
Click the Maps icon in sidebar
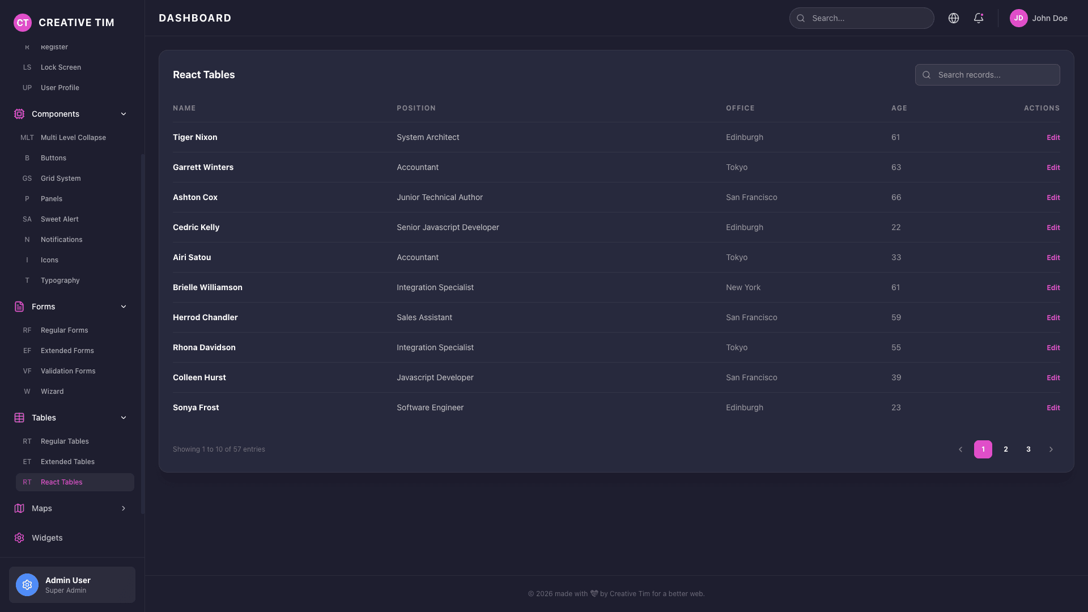point(19,508)
